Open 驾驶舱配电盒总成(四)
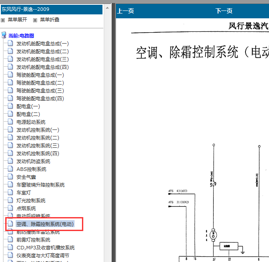 point(40,99)
